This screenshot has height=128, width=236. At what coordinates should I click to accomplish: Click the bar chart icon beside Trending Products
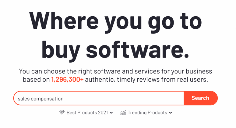(123, 113)
